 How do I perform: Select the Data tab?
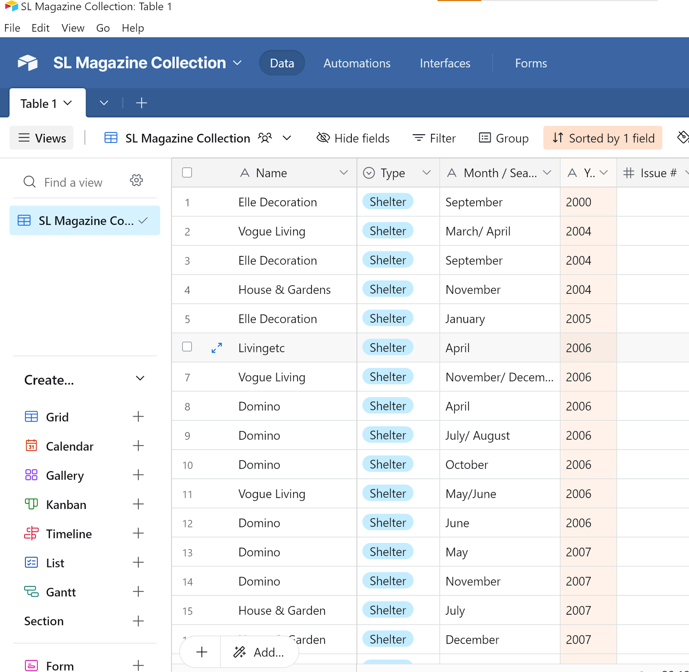pos(282,63)
